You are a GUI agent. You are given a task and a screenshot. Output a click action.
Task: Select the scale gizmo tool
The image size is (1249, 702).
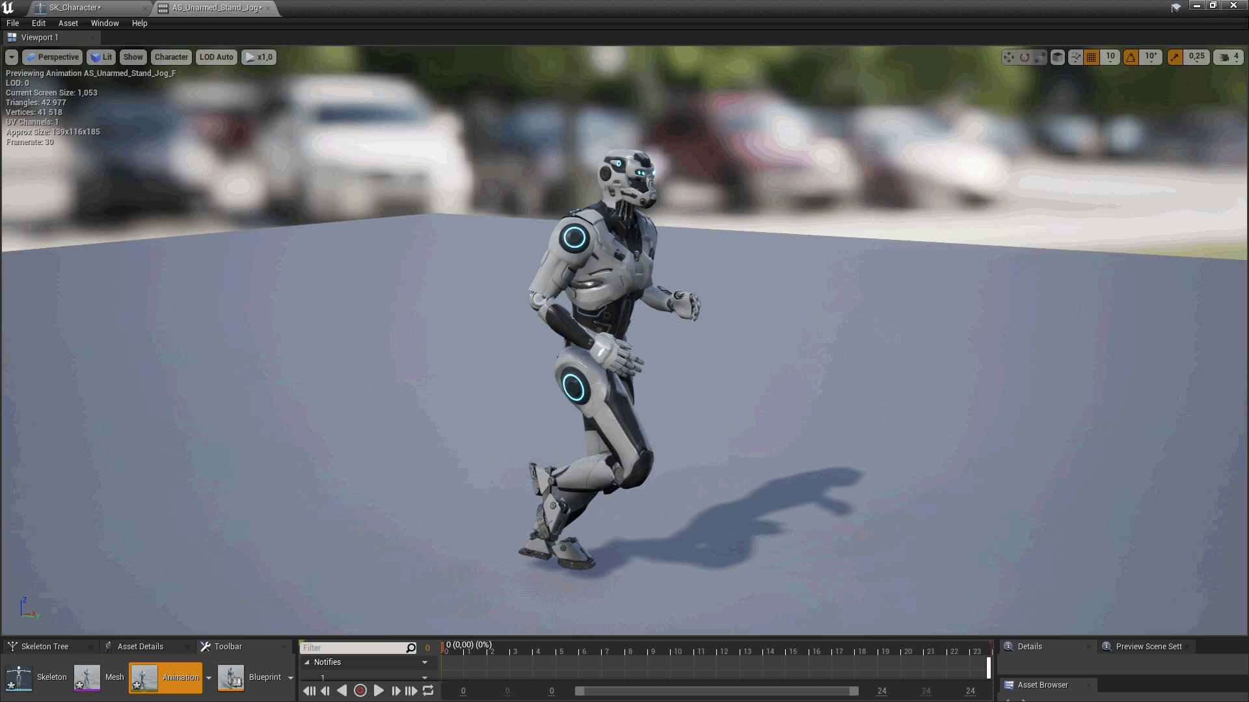point(1040,57)
